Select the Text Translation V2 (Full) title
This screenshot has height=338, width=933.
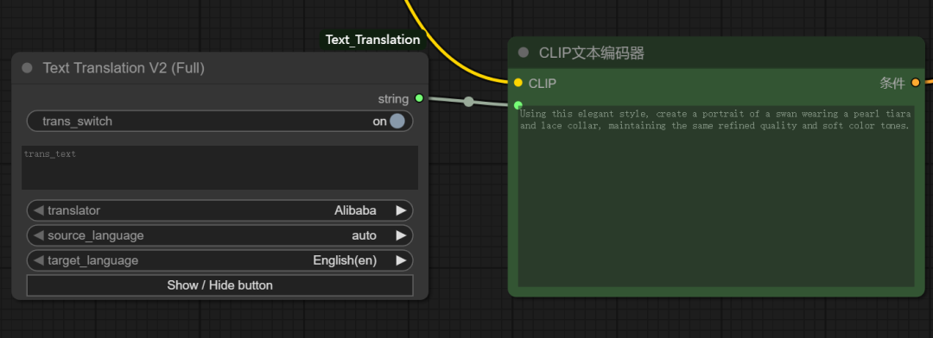pyautogui.click(x=124, y=68)
